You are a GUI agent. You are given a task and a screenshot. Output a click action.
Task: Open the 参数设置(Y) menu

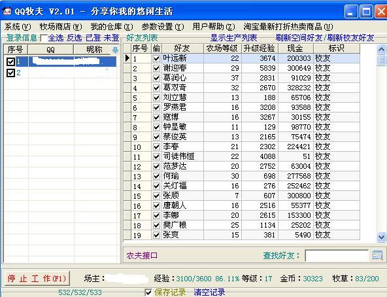[x=163, y=26]
